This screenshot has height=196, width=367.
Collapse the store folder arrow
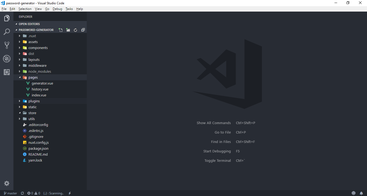click(x=20, y=113)
